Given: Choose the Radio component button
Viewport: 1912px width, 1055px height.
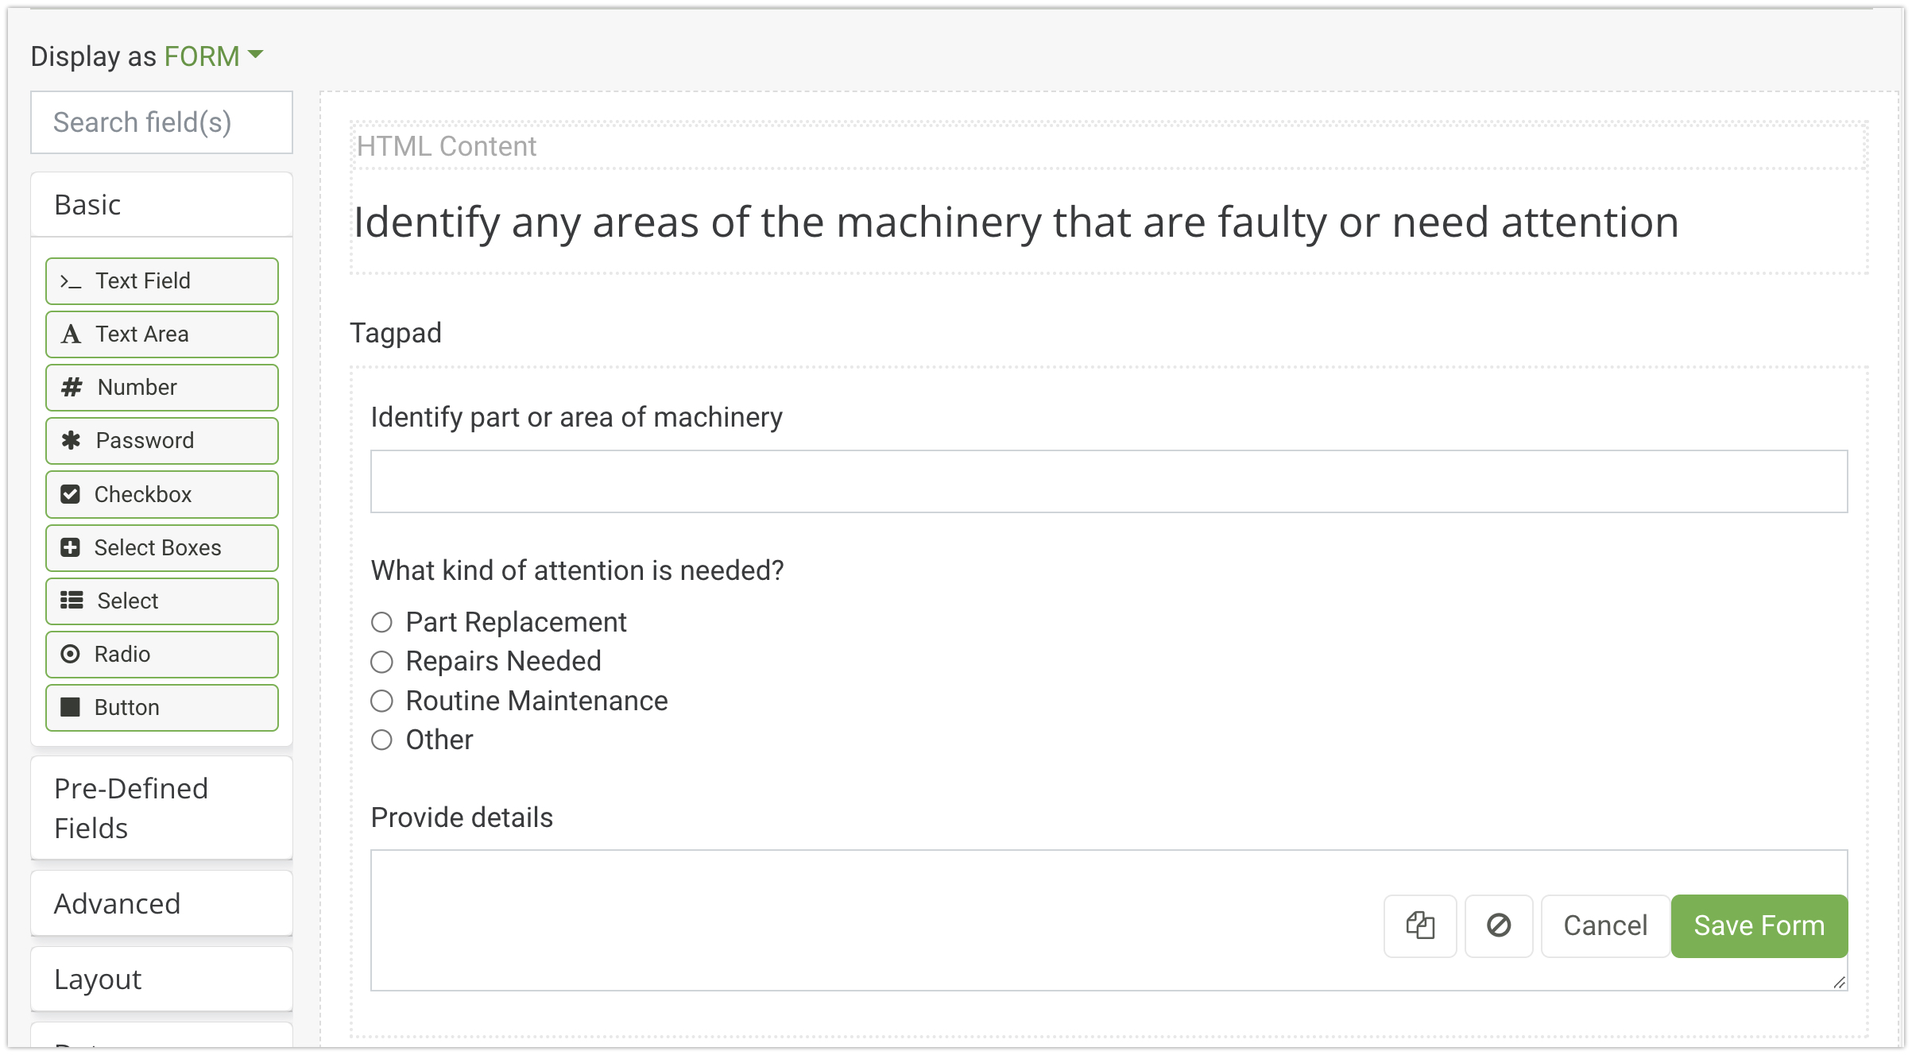Looking at the screenshot, I should coord(162,655).
